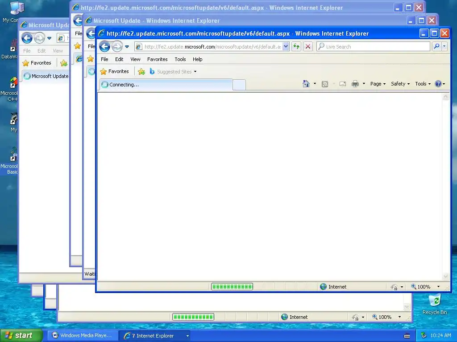The width and height of the screenshot is (457, 342).
Task: Click scrollbar up arrow in front window
Action: [446, 97]
